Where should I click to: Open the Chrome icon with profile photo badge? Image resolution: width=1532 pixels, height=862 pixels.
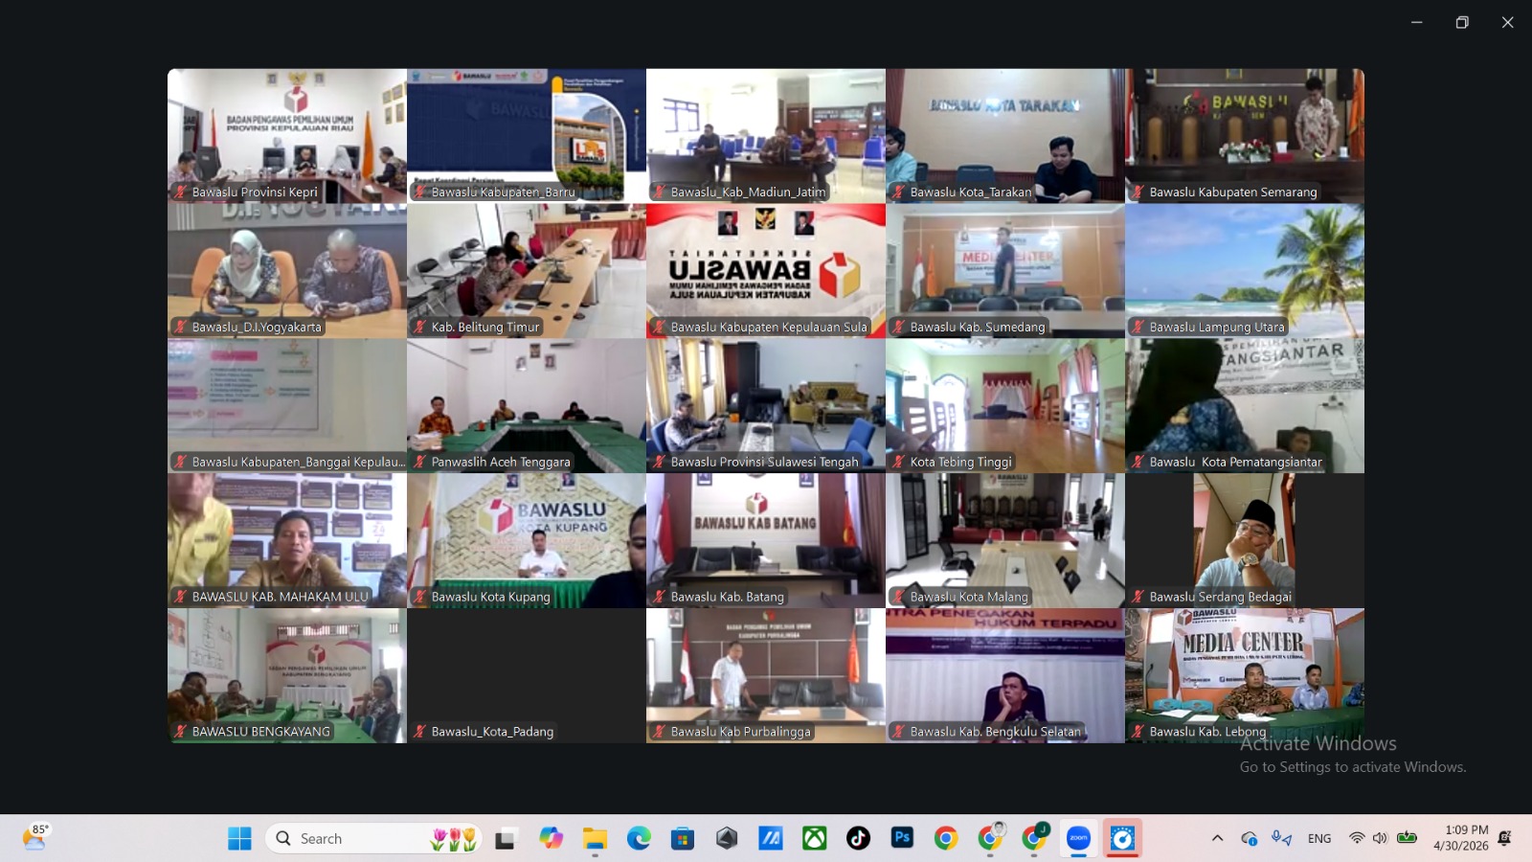(990, 839)
